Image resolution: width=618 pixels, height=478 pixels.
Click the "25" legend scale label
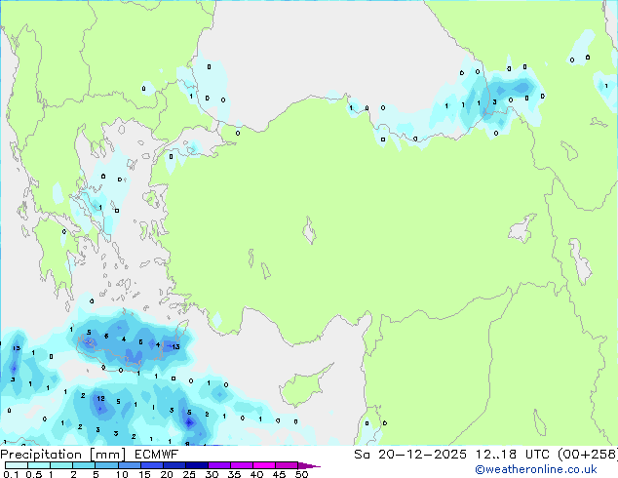(189, 474)
